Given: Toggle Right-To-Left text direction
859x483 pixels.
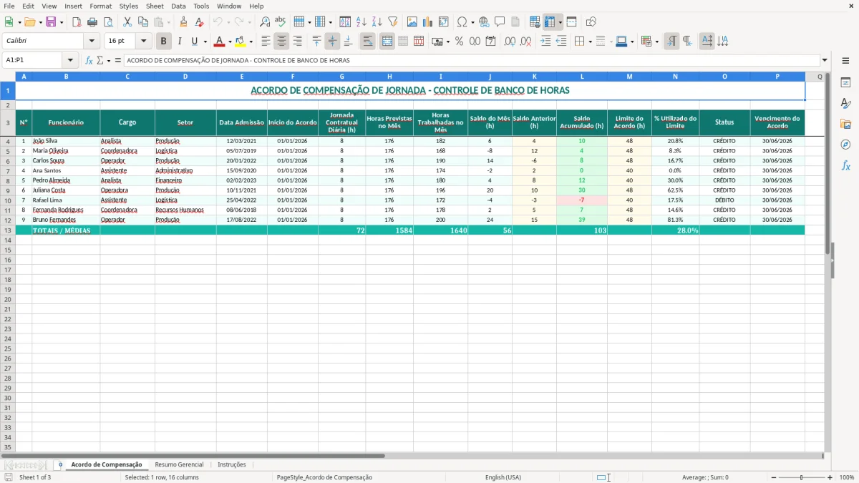Looking at the screenshot, I should 687,42.
